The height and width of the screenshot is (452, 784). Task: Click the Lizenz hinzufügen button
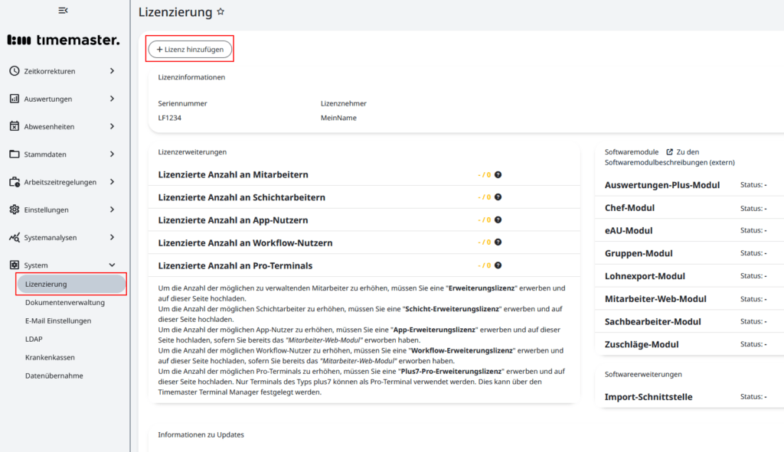[x=189, y=47]
